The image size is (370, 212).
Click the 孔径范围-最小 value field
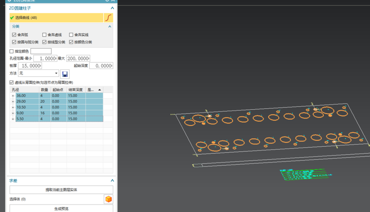(x=45, y=58)
